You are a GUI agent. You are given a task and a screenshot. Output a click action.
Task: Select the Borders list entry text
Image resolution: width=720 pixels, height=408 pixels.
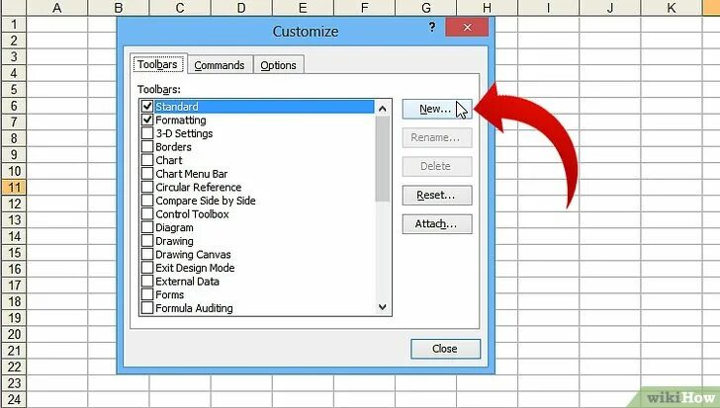(173, 147)
